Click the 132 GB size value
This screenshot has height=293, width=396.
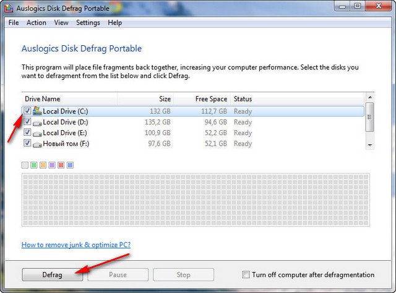pyautogui.click(x=160, y=112)
